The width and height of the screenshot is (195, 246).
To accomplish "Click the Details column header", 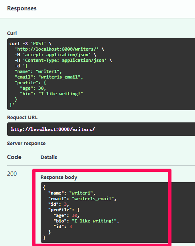I will tap(49, 157).
